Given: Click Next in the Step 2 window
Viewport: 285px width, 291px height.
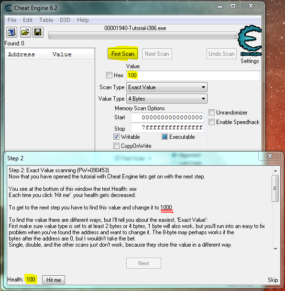Looking at the screenshot, I should (x=143, y=263).
